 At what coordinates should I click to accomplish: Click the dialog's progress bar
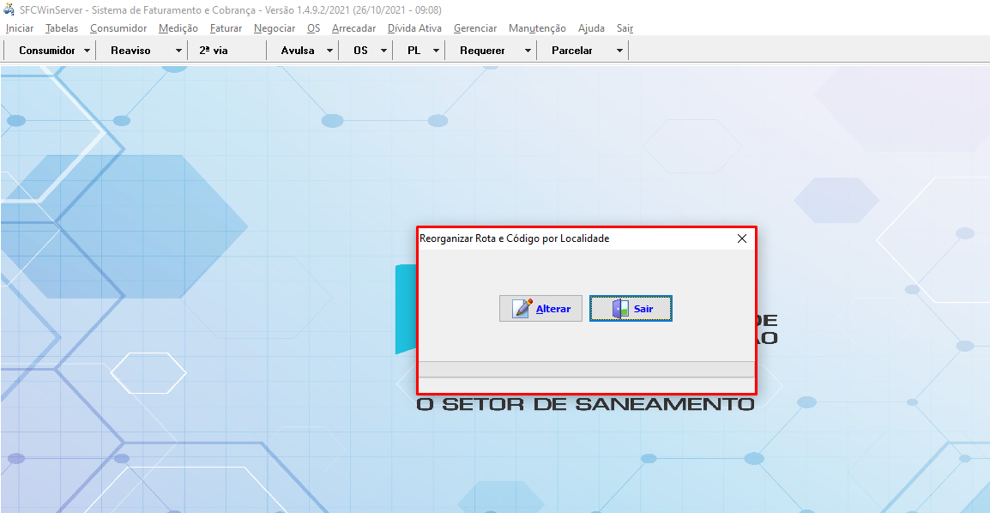point(586,369)
